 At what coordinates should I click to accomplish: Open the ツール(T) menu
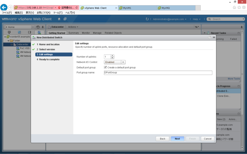coord(58,13)
